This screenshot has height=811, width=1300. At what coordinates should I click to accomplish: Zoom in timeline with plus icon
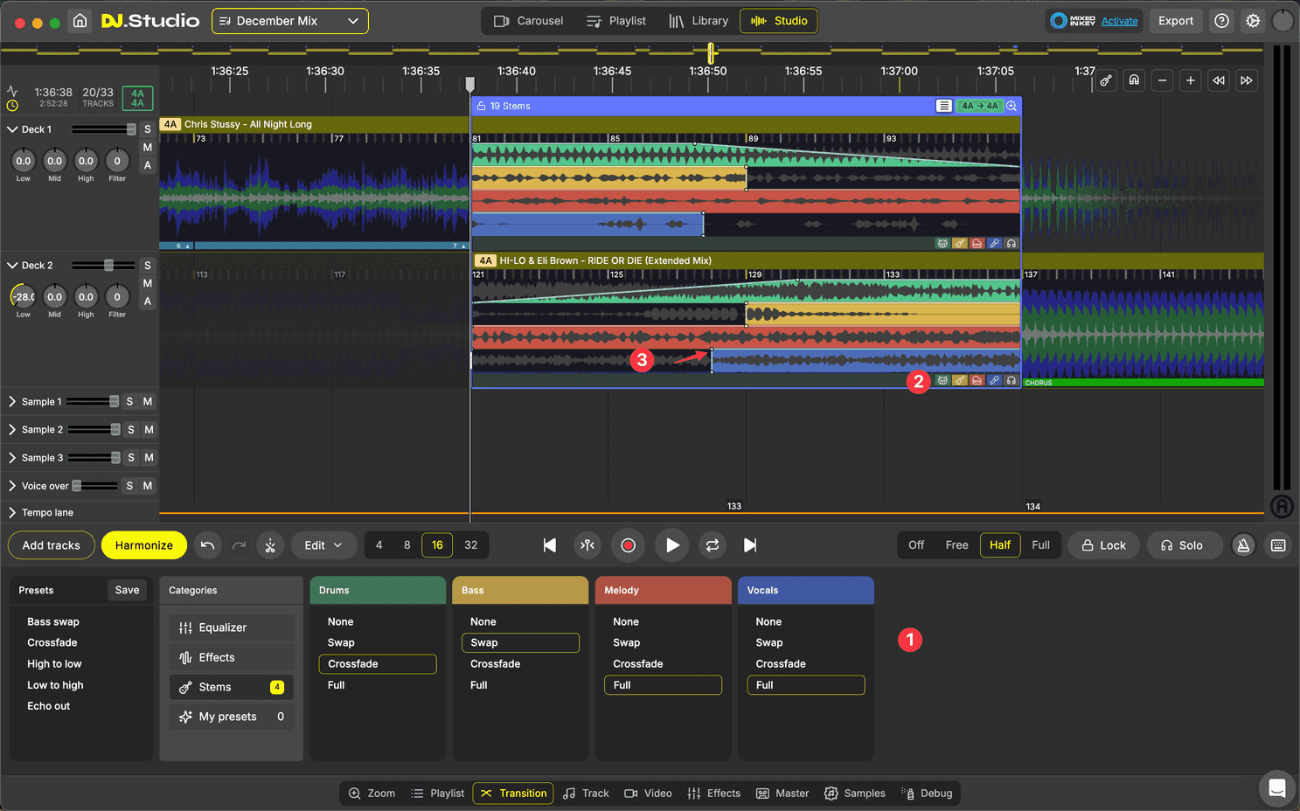coord(1190,80)
